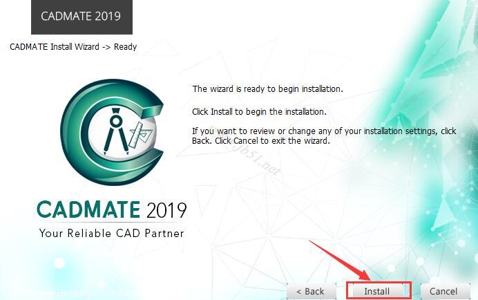The image size is (478, 300).
Task: Cancel the CADMATE install wizard
Action: pyautogui.click(x=445, y=292)
